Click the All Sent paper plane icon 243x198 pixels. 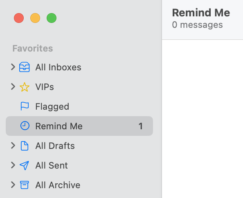pyautogui.click(x=24, y=165)
